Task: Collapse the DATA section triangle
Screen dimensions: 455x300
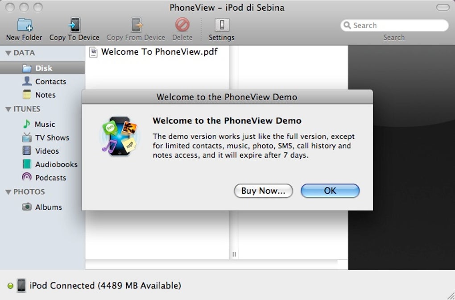Action: 8,53
